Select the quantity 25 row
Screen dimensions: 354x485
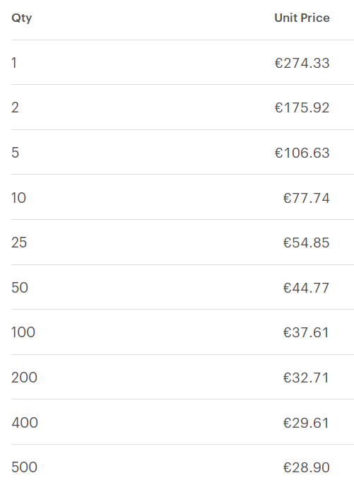(x=183, y=242)
